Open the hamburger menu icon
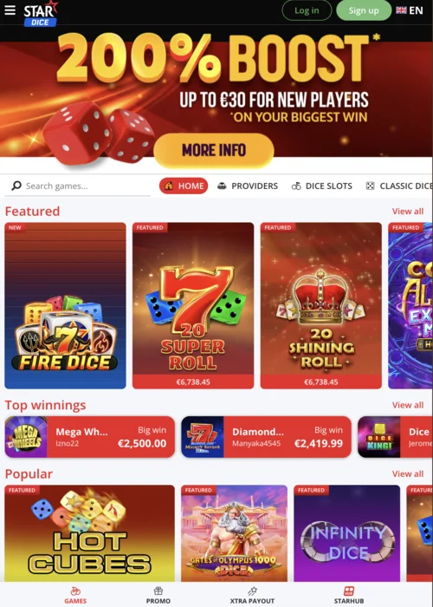Viewport: 433px width, 607px height. [x=10, y=10]
